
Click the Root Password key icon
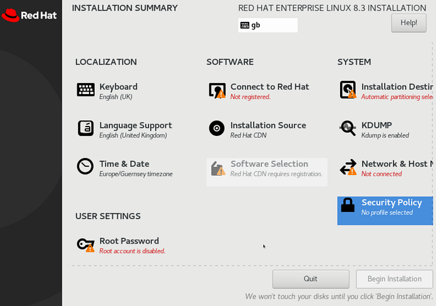click(x=86, y=245)
